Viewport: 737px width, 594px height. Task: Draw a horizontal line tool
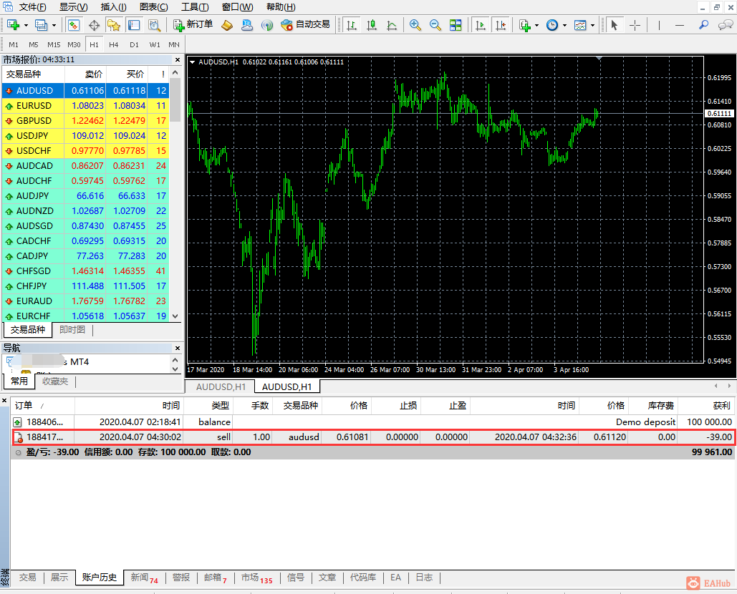(680, 25)
